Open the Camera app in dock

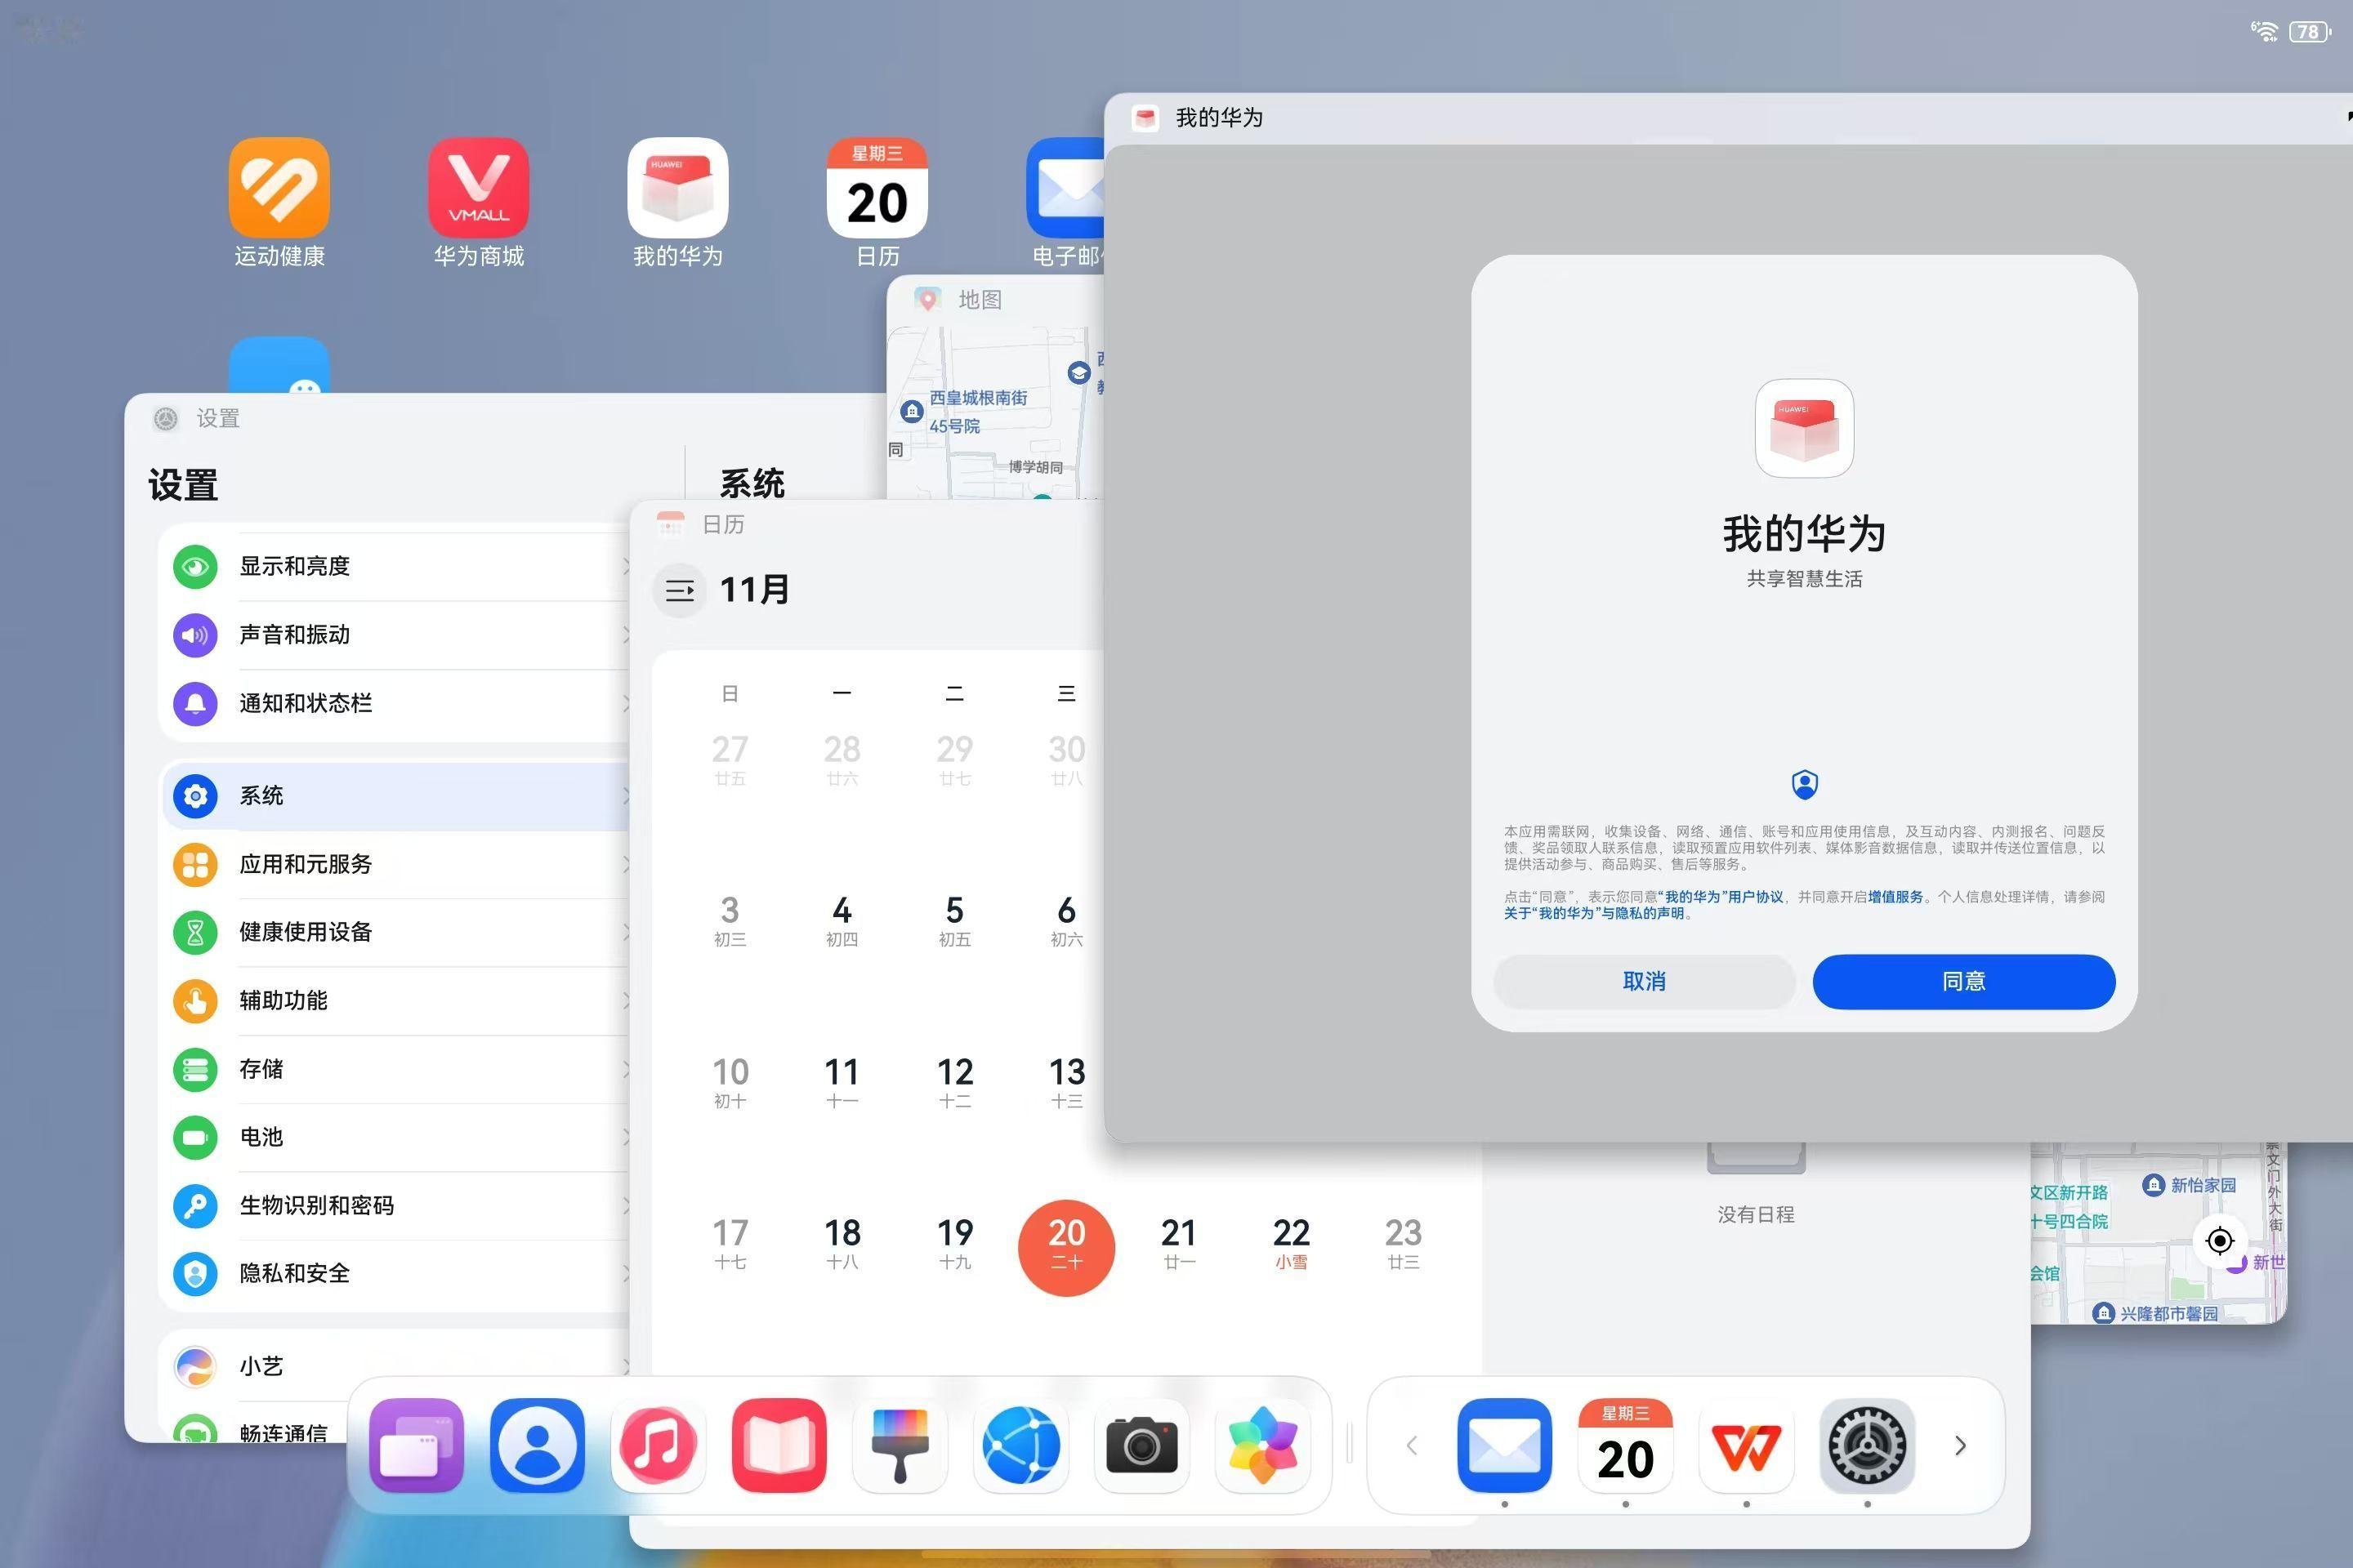click(x=1141, y=1445)
